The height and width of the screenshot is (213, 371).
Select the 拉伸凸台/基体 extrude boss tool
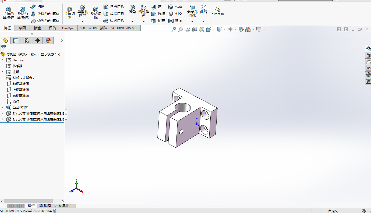coord(8,13)
